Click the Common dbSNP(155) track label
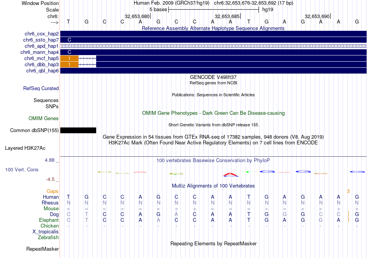The image size is (367, 258). [34, 131]
